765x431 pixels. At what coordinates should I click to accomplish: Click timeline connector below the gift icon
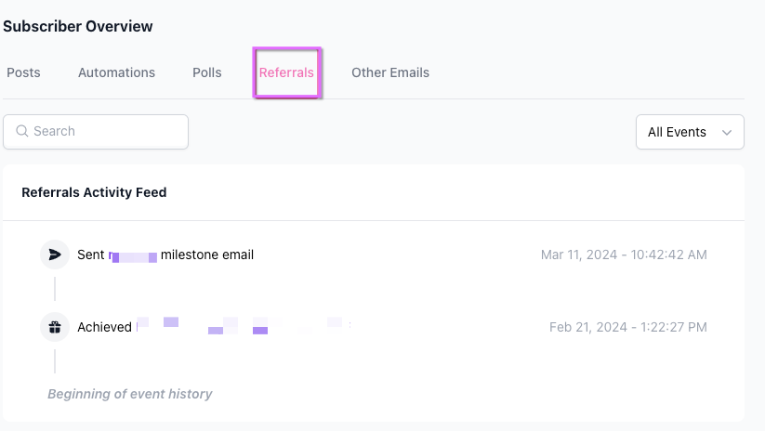(55, 361)
